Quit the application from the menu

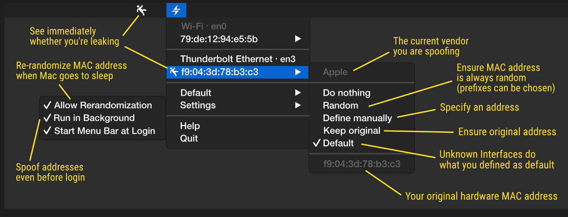(189, 139)
